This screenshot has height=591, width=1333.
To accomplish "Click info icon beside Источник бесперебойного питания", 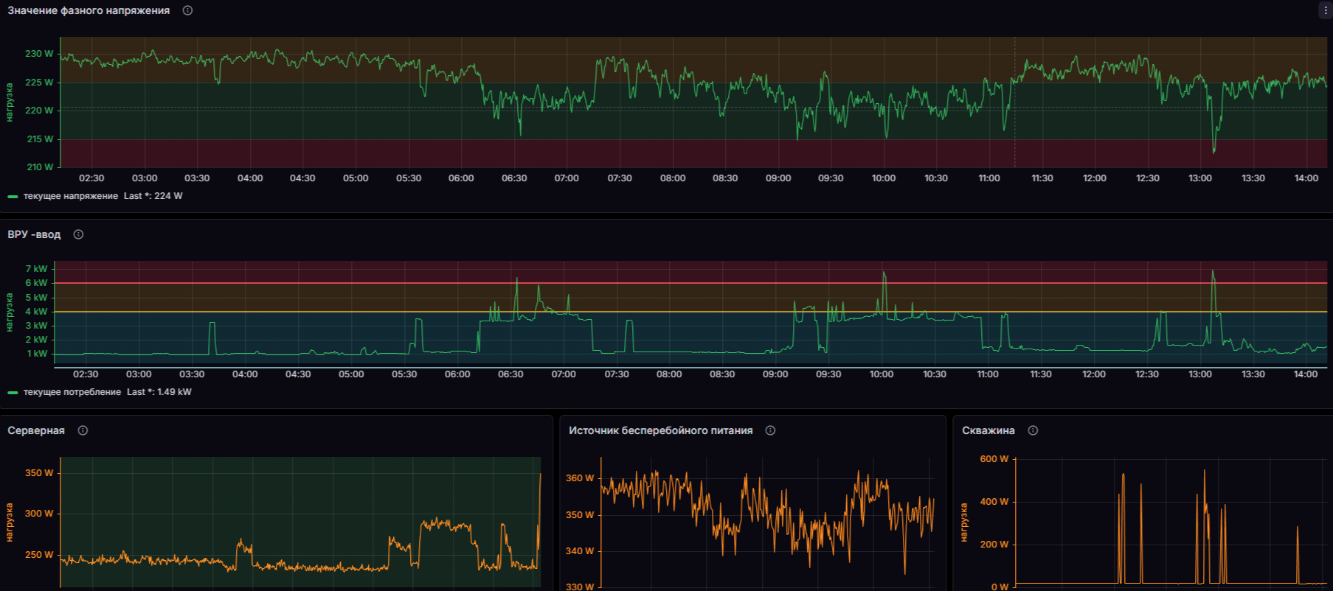I will tap(770, 430).
